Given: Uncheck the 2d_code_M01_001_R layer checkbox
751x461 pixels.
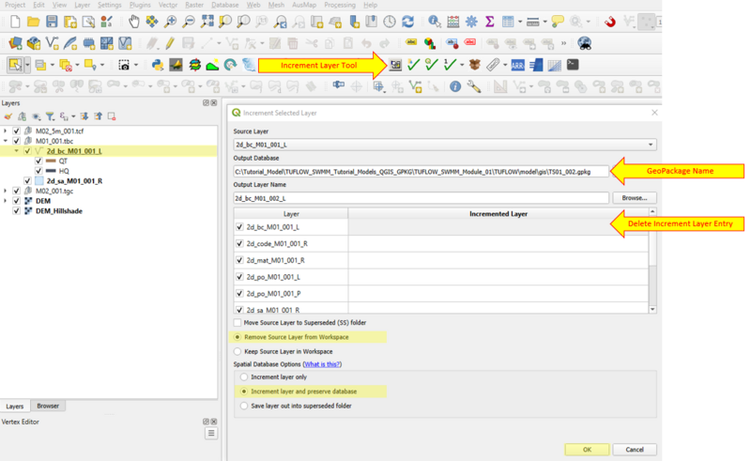Looking at the screenshot, I should coord(240,244).
